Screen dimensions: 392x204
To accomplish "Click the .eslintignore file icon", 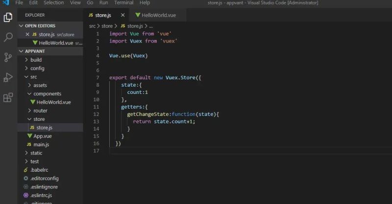I will click(x=26, y=187).
